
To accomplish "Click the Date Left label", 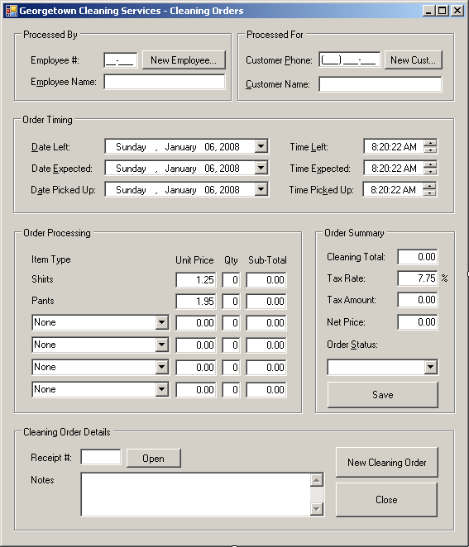I will (x=50, y=147).
